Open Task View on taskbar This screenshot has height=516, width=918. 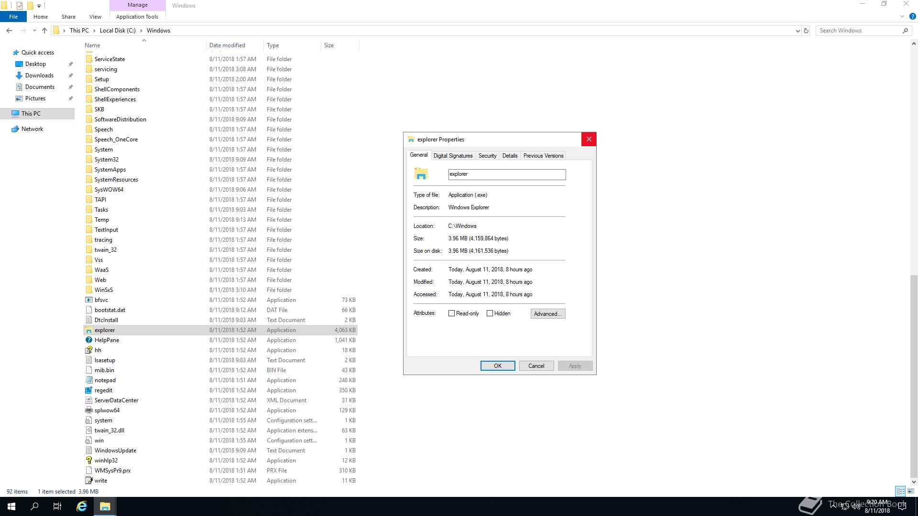point(57,506)
